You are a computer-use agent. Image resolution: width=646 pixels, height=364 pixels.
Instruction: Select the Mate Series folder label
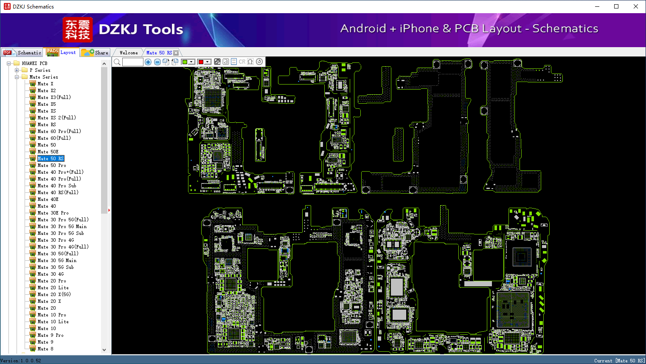[x=44, y=77]
